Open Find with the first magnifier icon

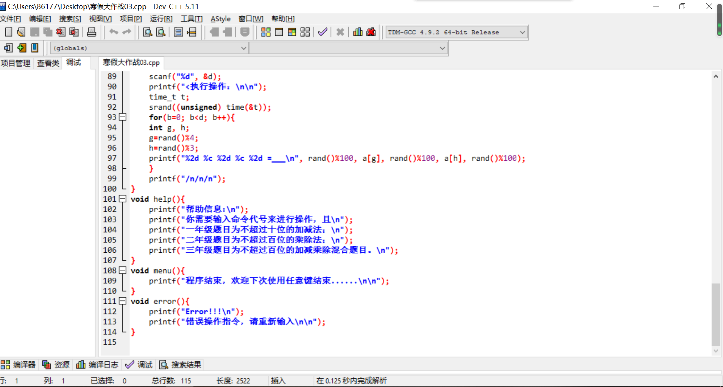click(148, 32)
